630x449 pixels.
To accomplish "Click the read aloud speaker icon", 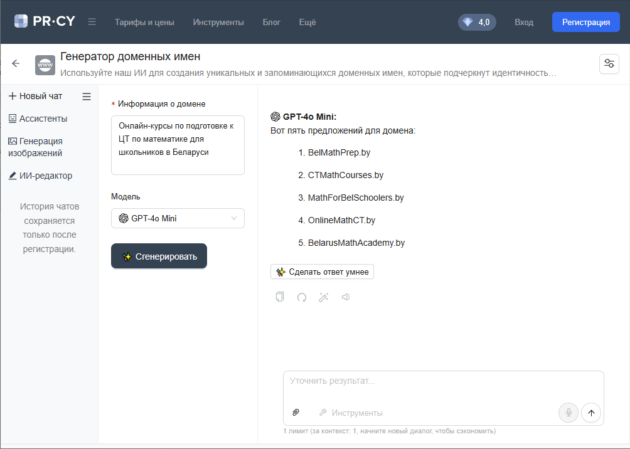I will (346, 297).
